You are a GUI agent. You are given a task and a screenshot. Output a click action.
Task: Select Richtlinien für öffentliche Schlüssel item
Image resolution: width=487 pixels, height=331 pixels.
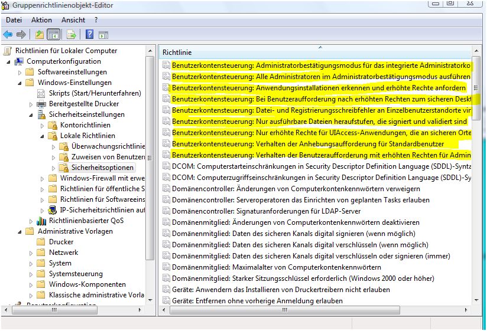click(x=102, y=189)
